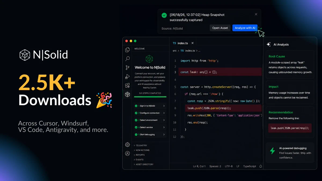This screenshot has width=322, height=181.
Task: Click the breadcrumb ellipsis segment
Action: point(199,51)
